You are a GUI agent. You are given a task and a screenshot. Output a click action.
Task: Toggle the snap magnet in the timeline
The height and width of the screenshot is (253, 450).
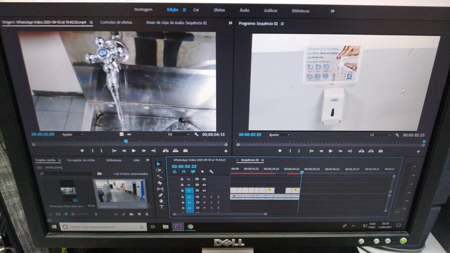184,172
